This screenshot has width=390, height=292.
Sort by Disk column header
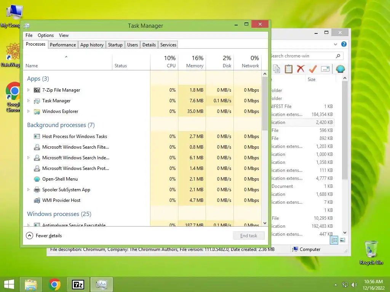pos(220,61)
